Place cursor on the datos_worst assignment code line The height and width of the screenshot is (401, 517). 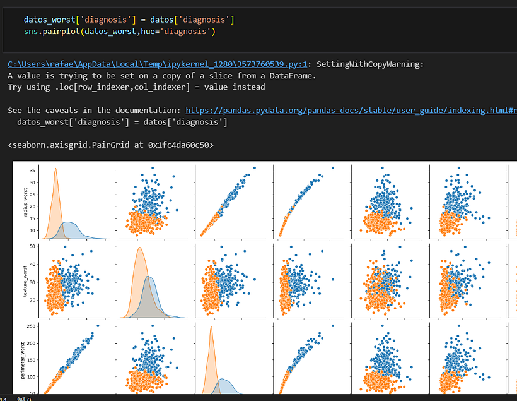coord(129,20)
